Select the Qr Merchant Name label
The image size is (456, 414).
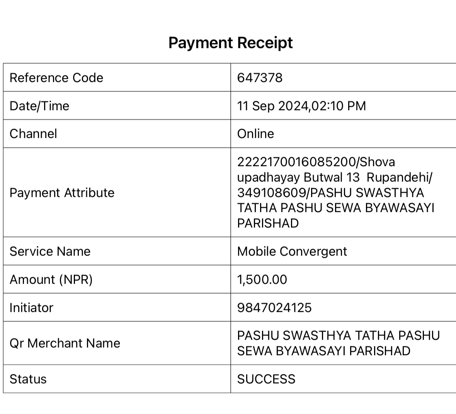tap(65, 343)
